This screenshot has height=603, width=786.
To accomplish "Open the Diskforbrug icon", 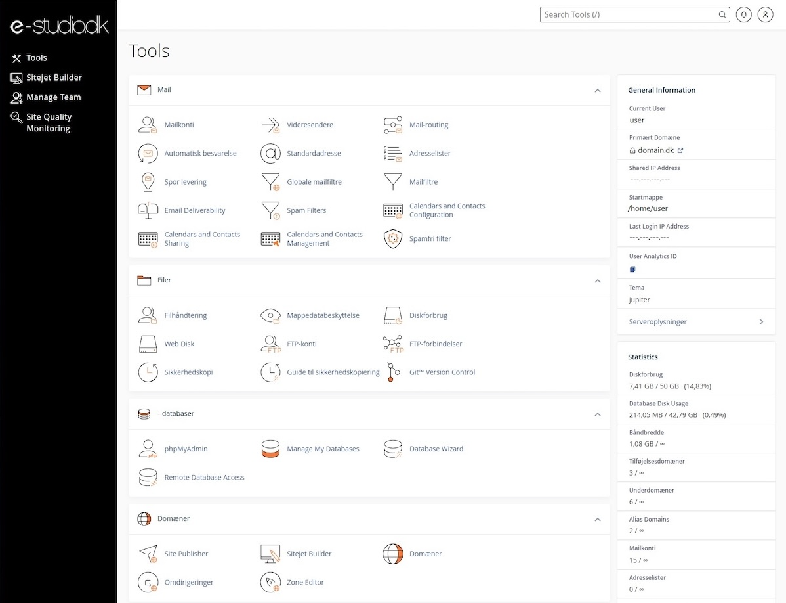I will [x=392, y=315].
